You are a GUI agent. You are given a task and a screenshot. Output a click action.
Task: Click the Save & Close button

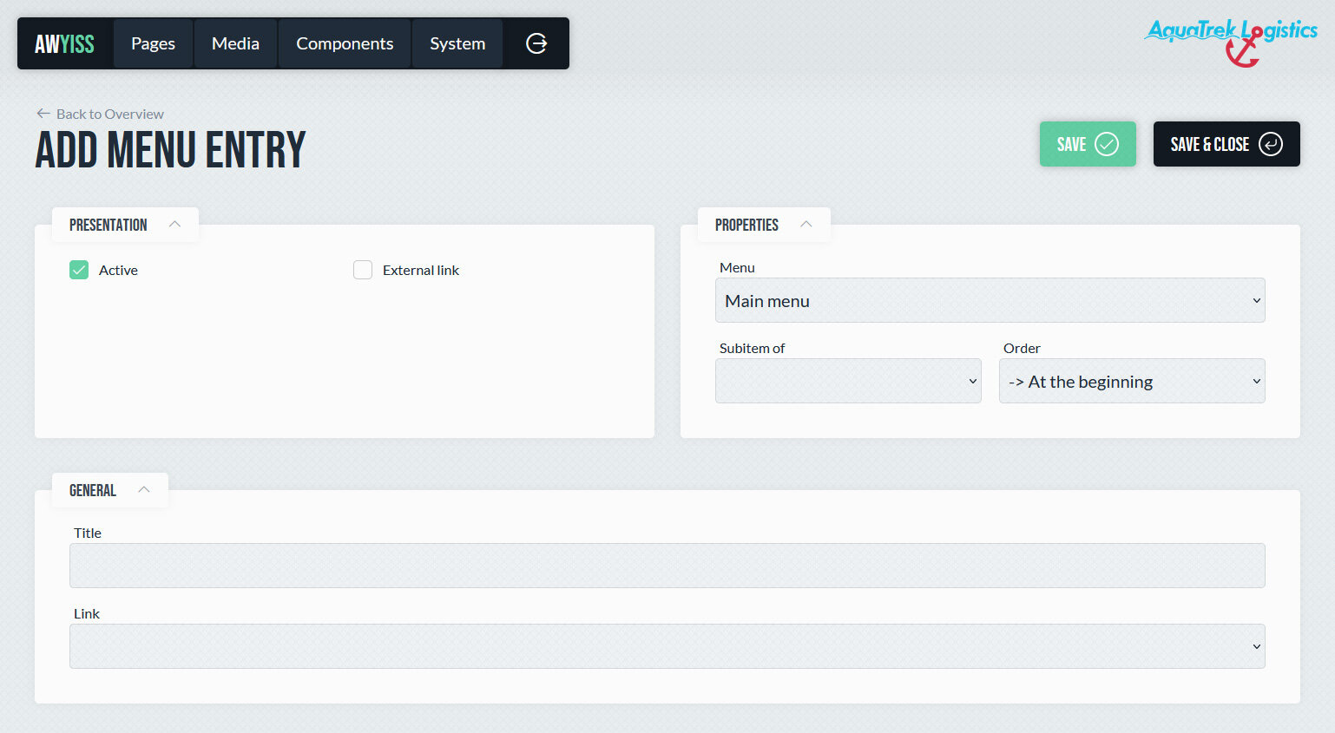coord(1226,144)
